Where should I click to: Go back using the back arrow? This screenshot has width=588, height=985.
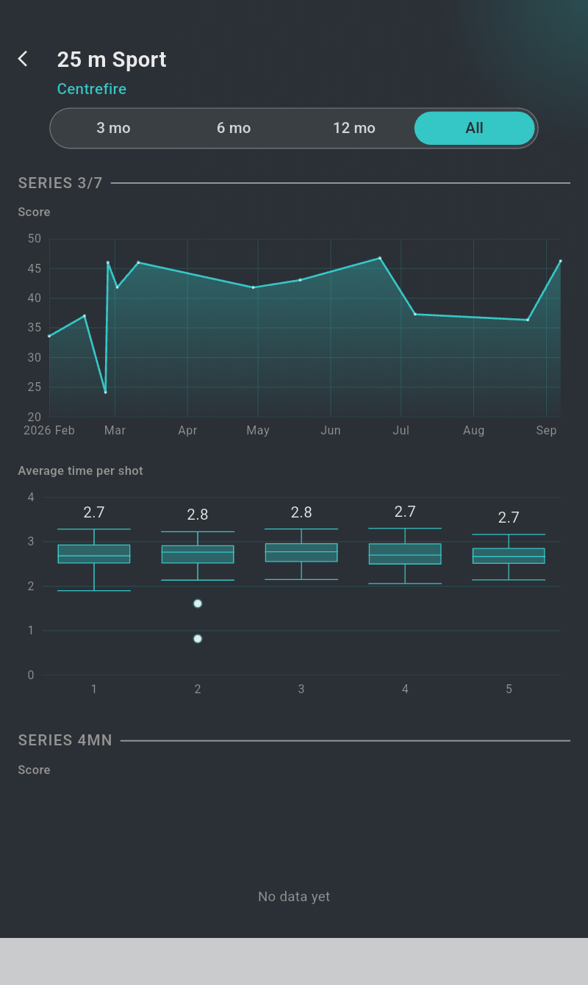[24, 59]
